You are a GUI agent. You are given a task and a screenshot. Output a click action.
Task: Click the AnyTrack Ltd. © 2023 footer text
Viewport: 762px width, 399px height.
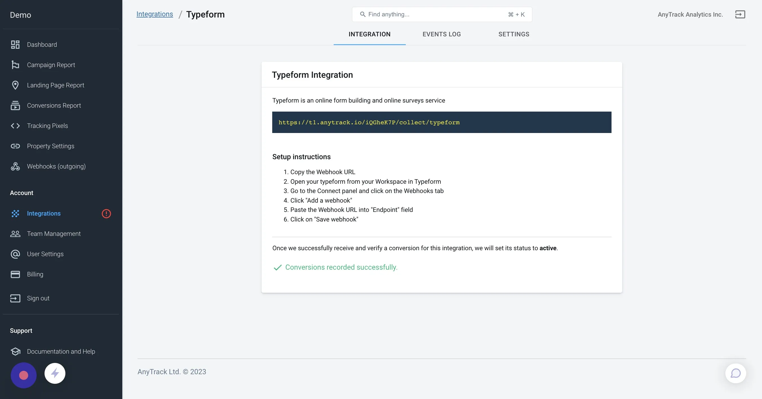point(172,372)
